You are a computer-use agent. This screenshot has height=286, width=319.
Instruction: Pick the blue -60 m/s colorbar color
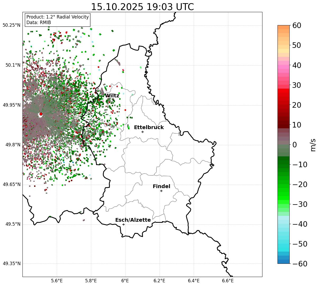(x=284, y=261)
